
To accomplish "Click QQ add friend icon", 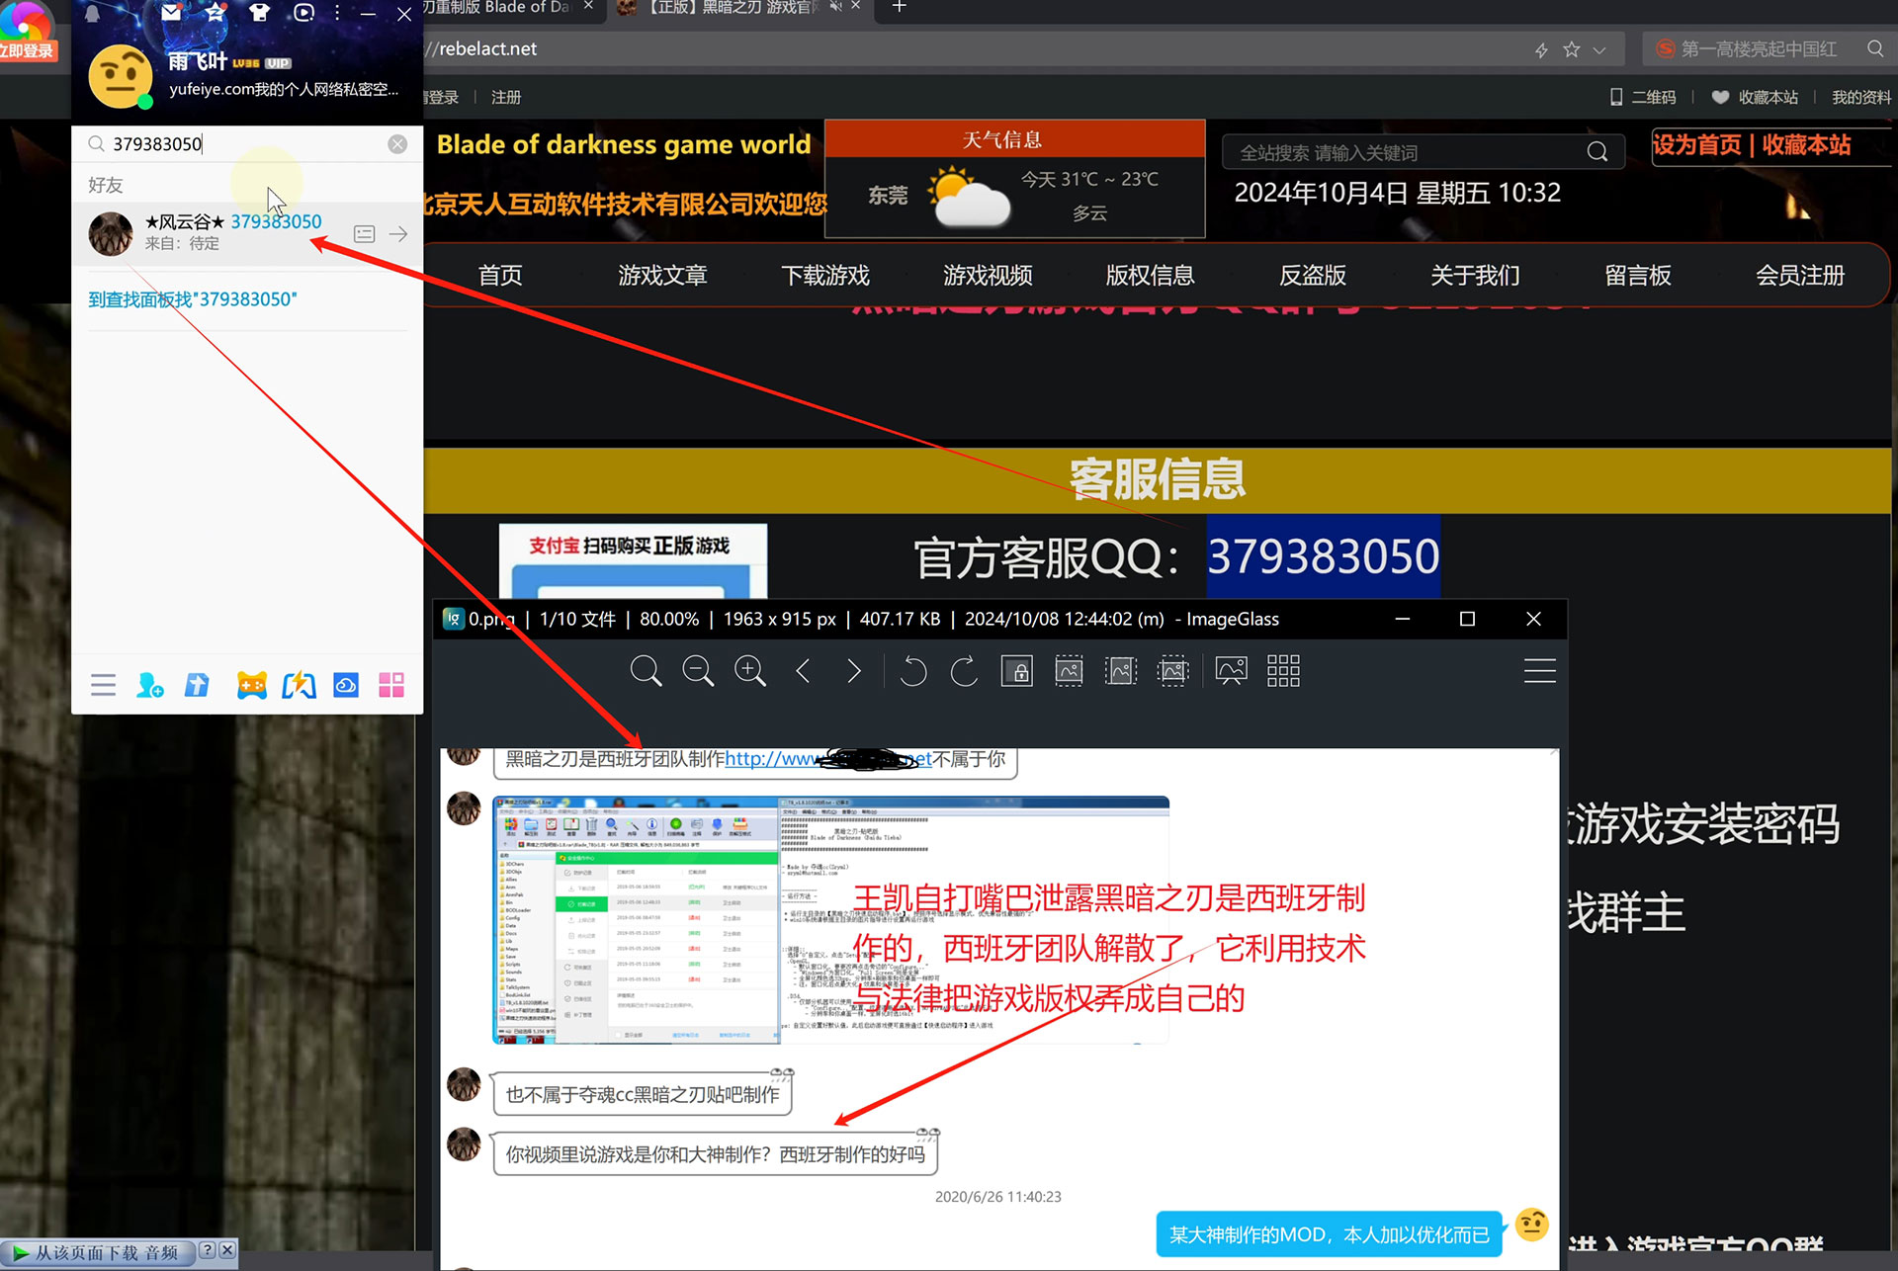I will pos(150,685).
